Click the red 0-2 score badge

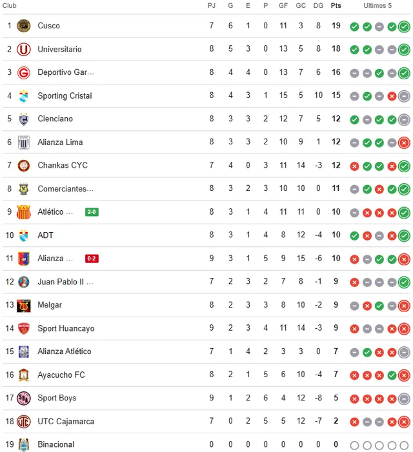click(92, 259)
